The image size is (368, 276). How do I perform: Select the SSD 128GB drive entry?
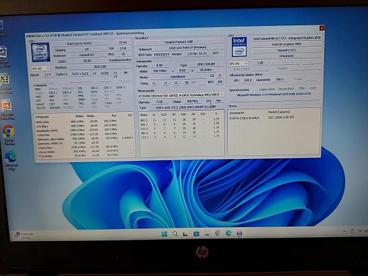tap(281, 117)
